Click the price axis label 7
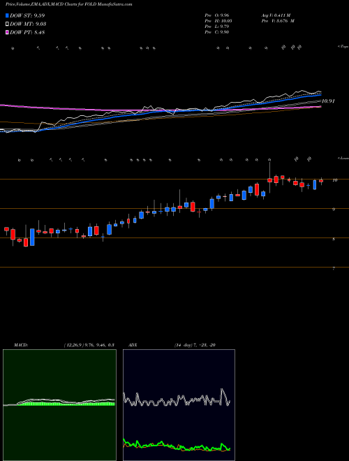Screen dimensions: 349x461 click(x=334, y=268)
